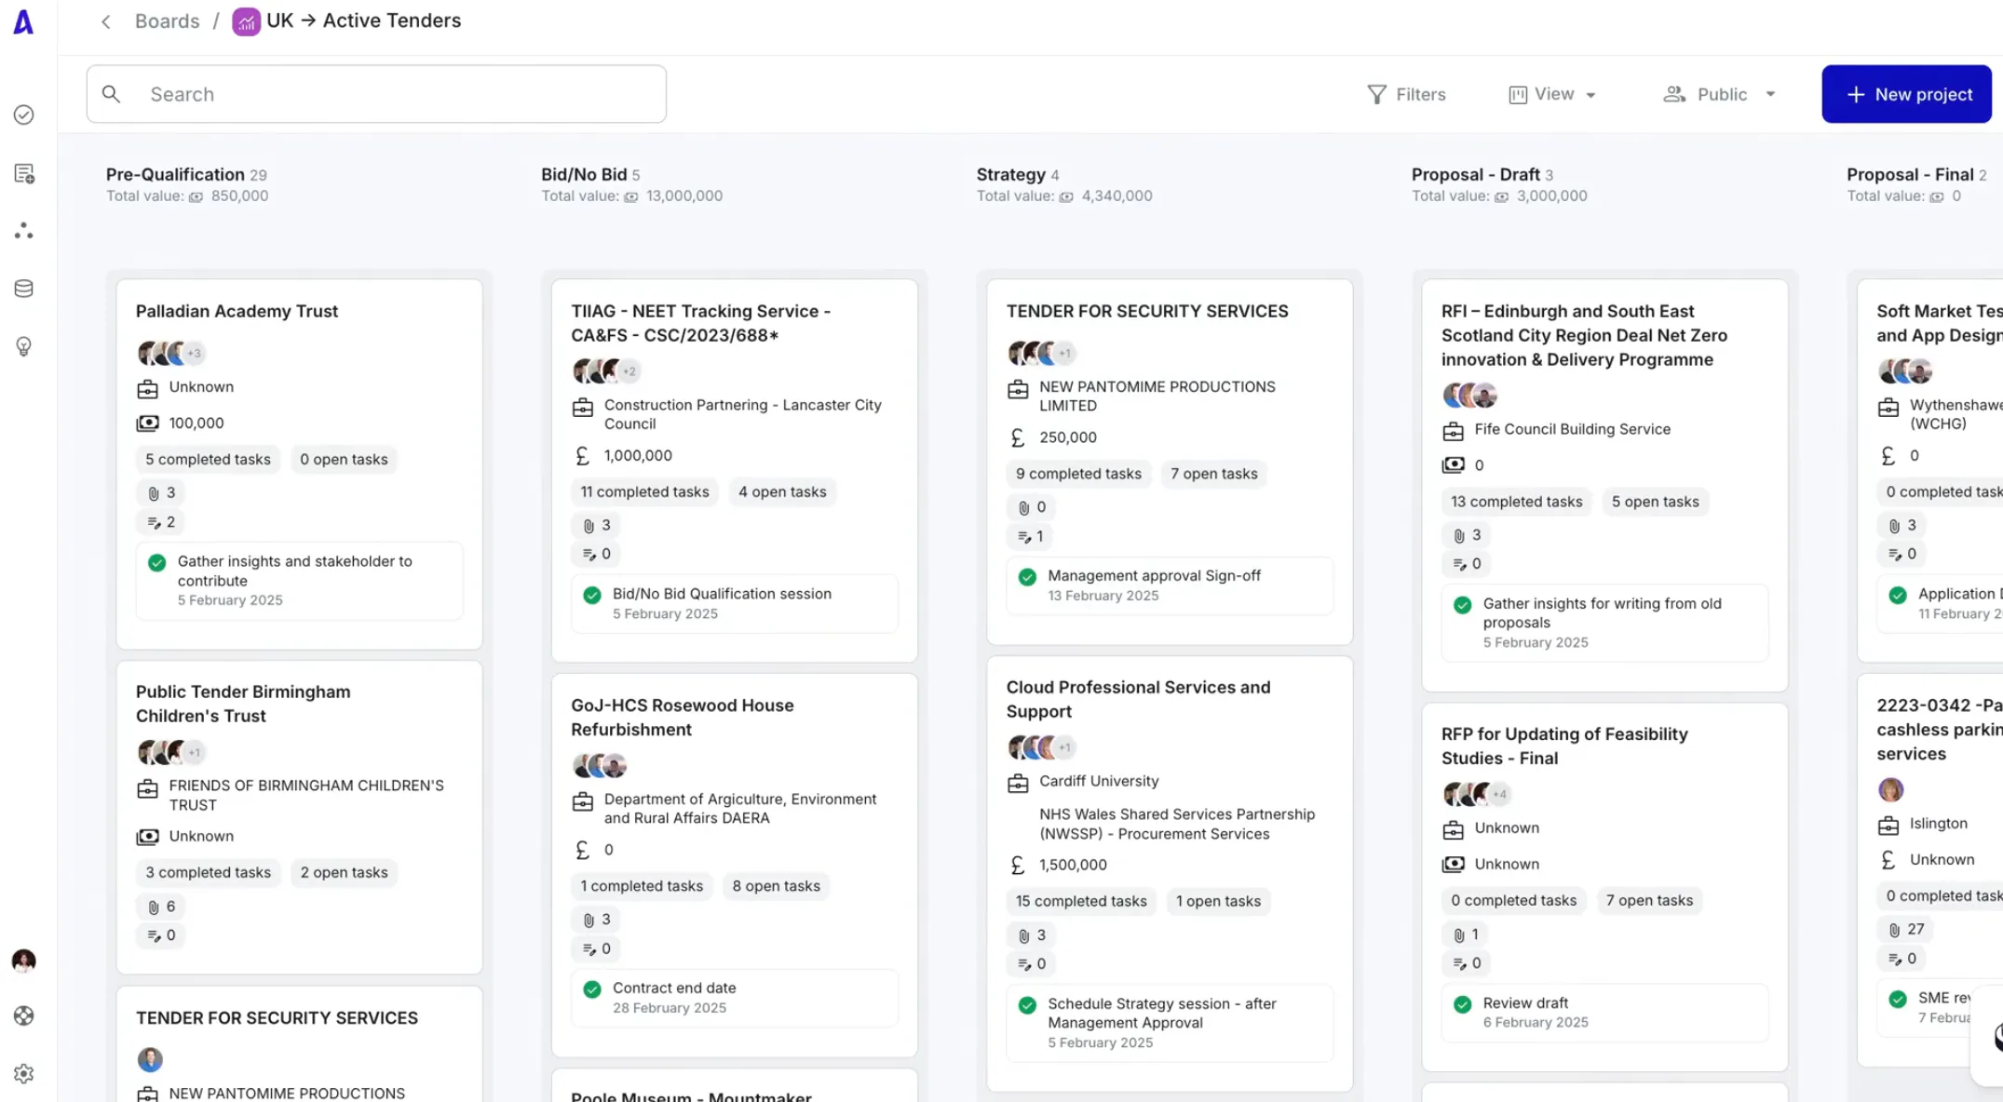This screenshot has width=2003, height=1102.
Task: Click the pound icon next to 1,500,000
Action: pyautogui.click(x=1018, y=865)
